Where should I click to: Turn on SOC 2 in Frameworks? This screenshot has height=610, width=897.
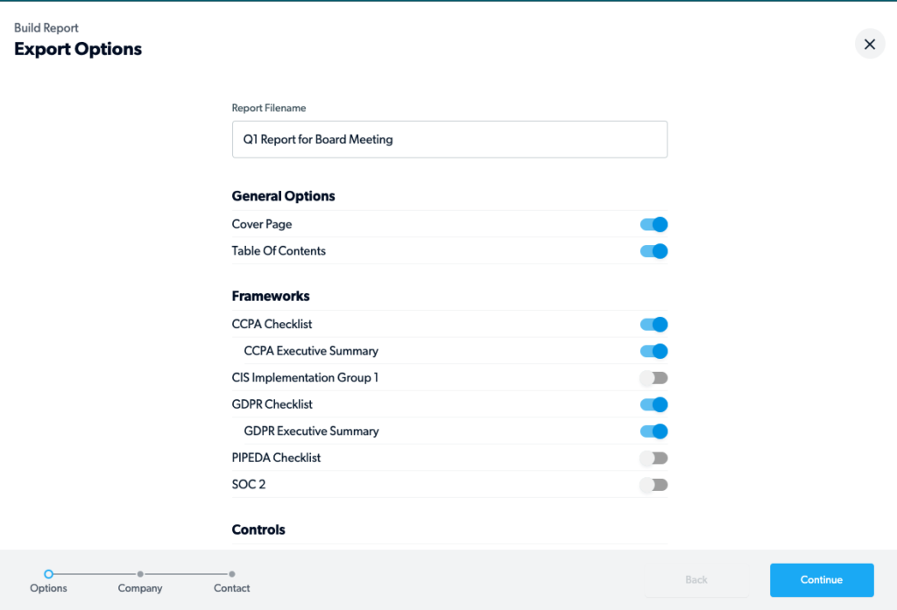(653, 484)
